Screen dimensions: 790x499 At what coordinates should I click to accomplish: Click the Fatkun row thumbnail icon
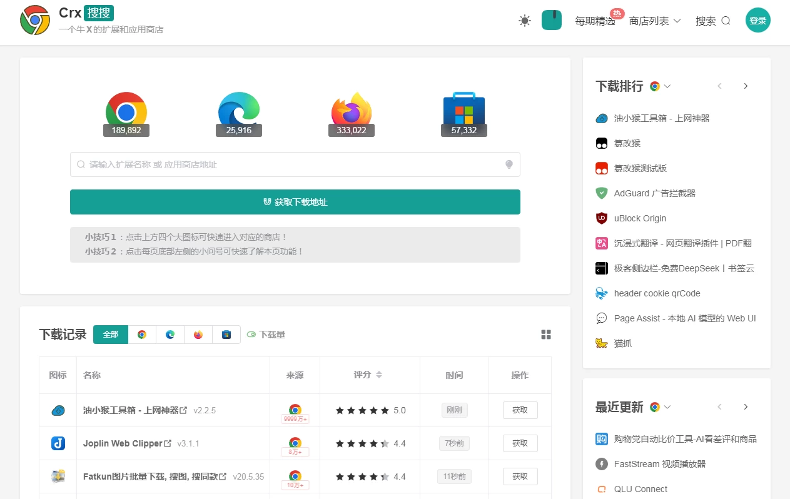tap(58, 476)
